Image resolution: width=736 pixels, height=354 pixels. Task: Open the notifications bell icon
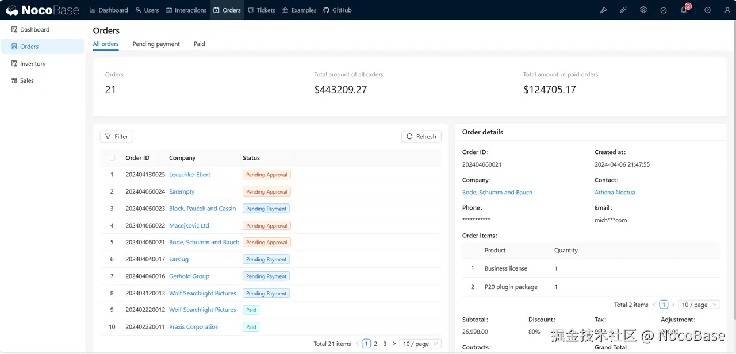pyautogui.click(x=684, y=10)
